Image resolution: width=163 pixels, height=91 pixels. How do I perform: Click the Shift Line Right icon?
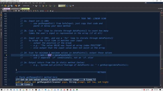(43, 11)
